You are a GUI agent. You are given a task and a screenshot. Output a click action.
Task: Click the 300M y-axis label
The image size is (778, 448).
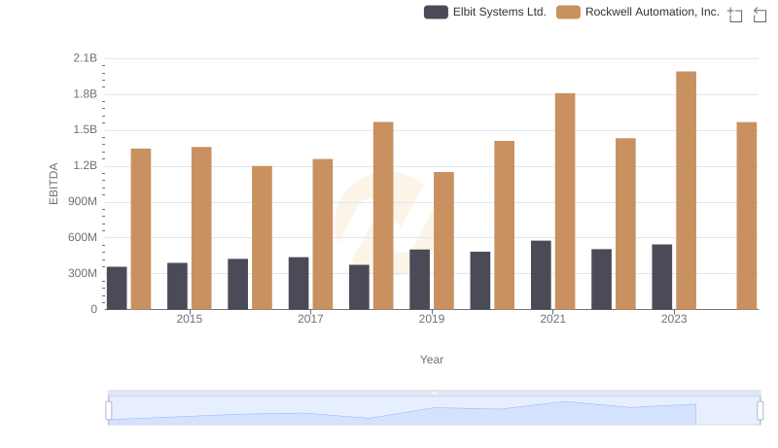(83, 273)
